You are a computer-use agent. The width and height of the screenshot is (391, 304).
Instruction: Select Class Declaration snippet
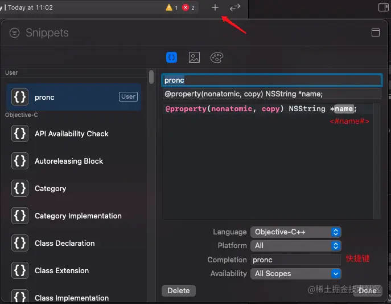click(x=74, y=244)
